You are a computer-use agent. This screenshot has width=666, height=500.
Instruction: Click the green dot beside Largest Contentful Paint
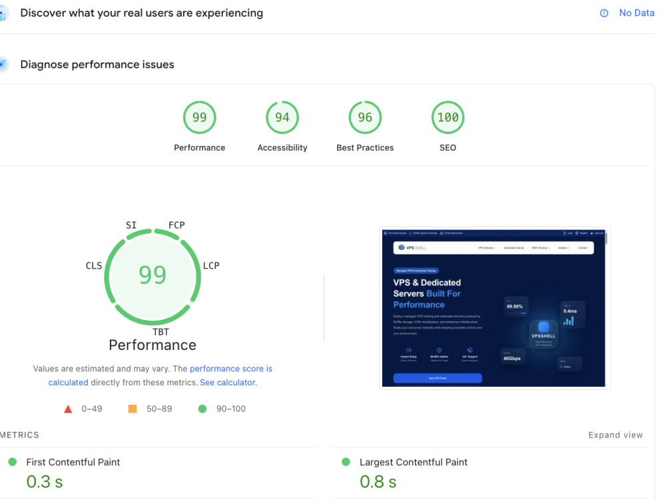pyautogui.click(x=346, y=462)
